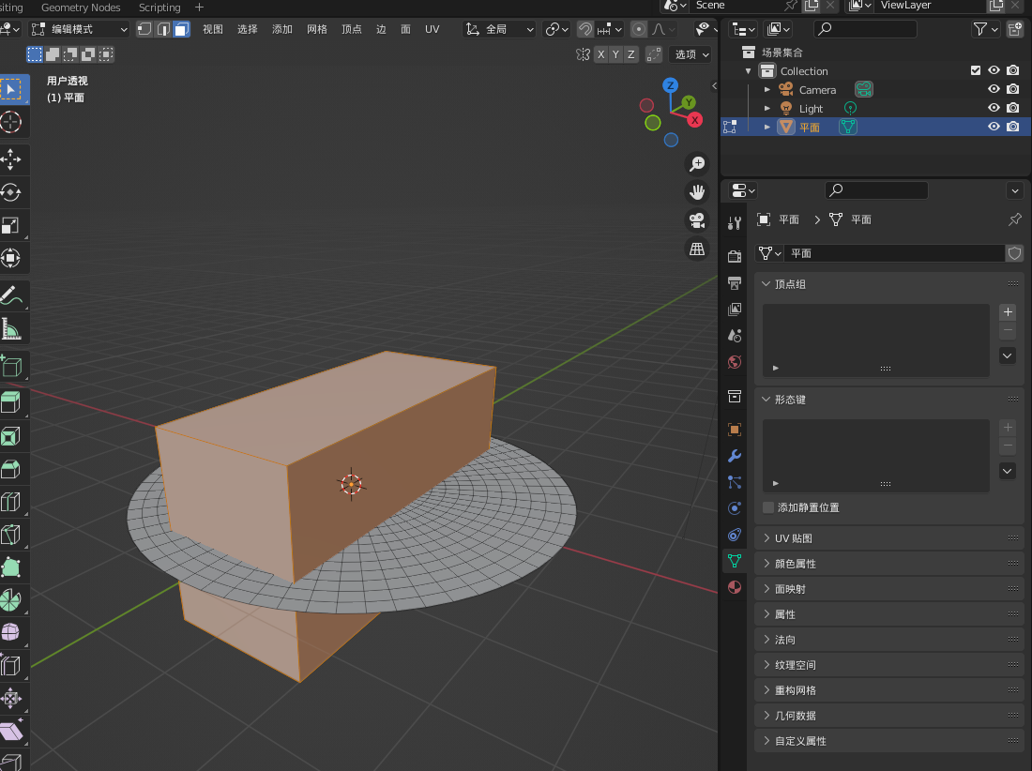This screenshot has height=771, width=1032.
Task: Enable edge select mode
Action: click(163, 29)
